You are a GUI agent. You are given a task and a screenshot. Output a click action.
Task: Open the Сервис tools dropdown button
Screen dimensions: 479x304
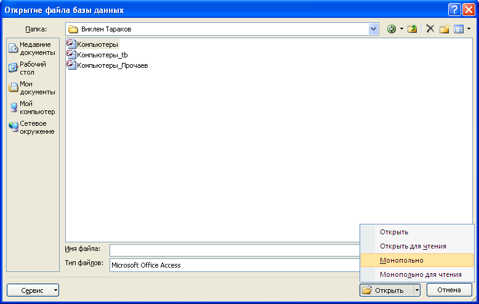(x=33, y=290)
